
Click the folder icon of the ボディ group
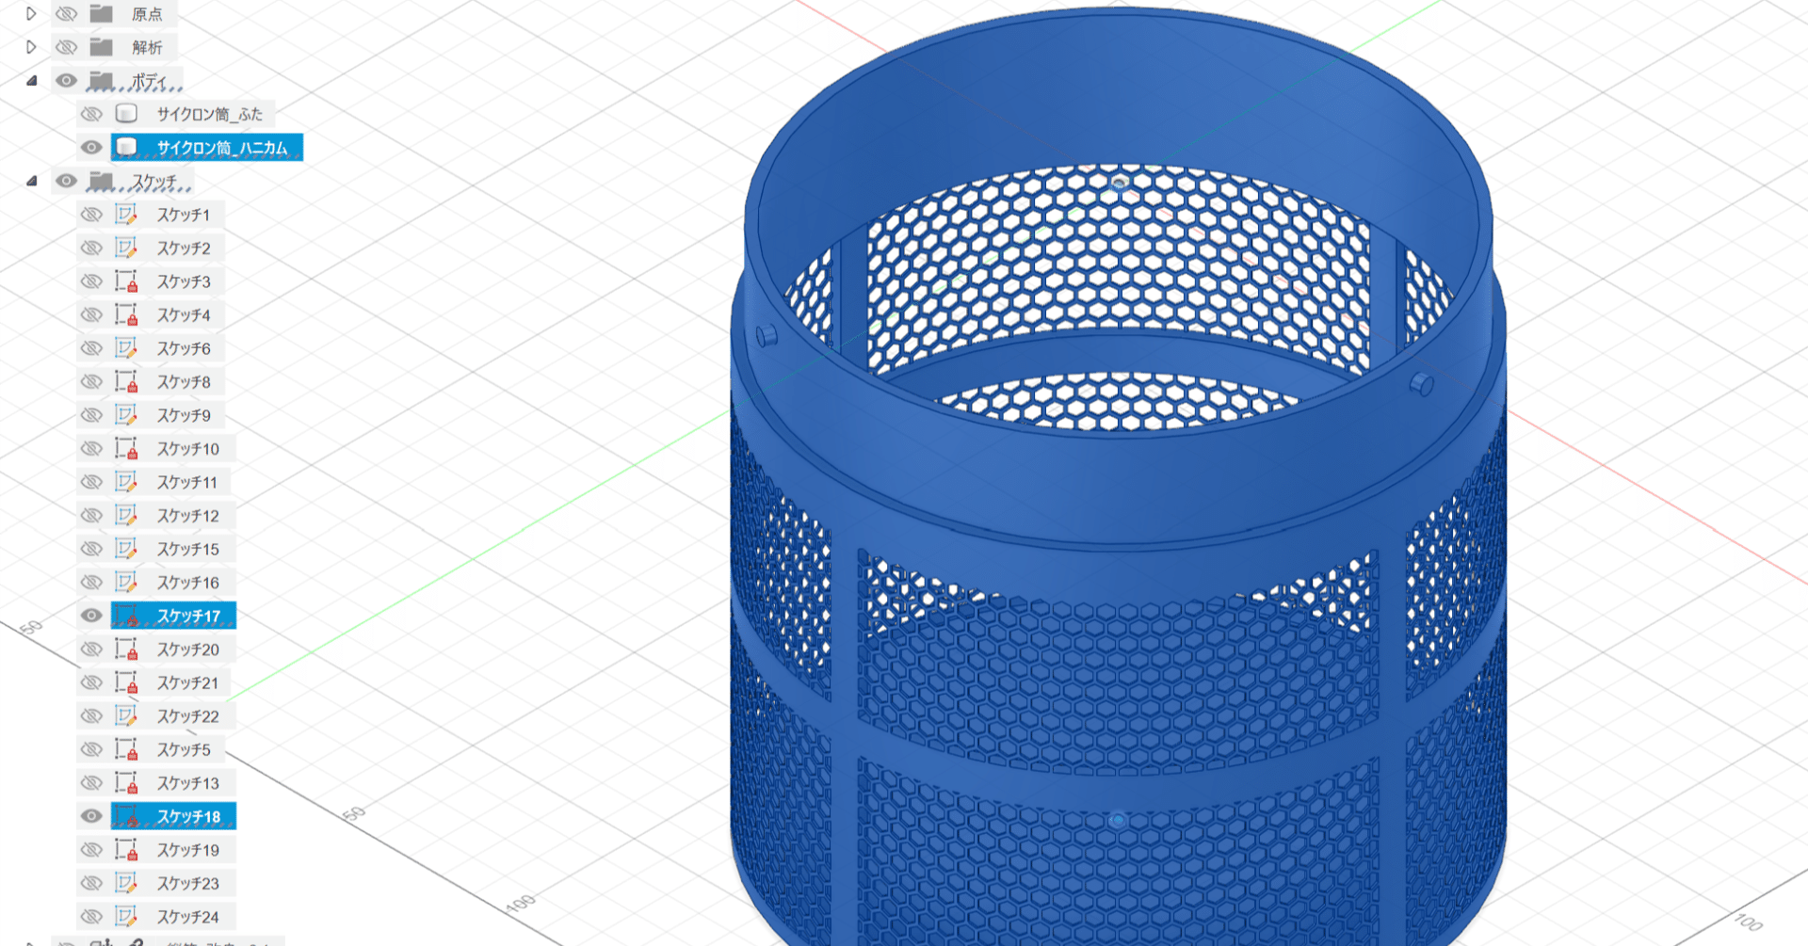coord(98,80)
